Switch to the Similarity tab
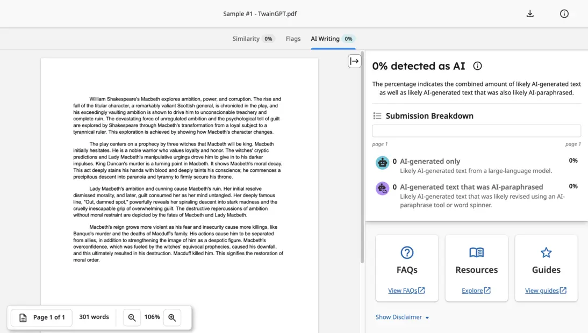This screenshot has width=588, height=333. point(253,39)
